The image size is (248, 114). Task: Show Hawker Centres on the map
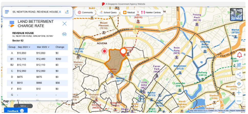[x=151, y=12]
